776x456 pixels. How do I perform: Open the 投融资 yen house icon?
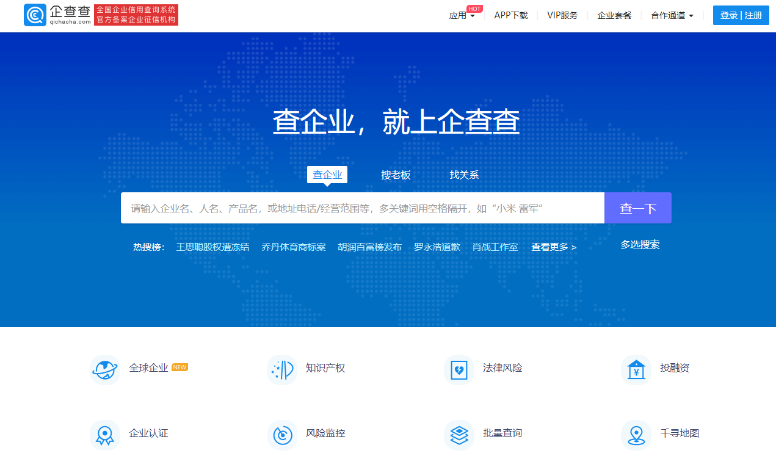636,369
